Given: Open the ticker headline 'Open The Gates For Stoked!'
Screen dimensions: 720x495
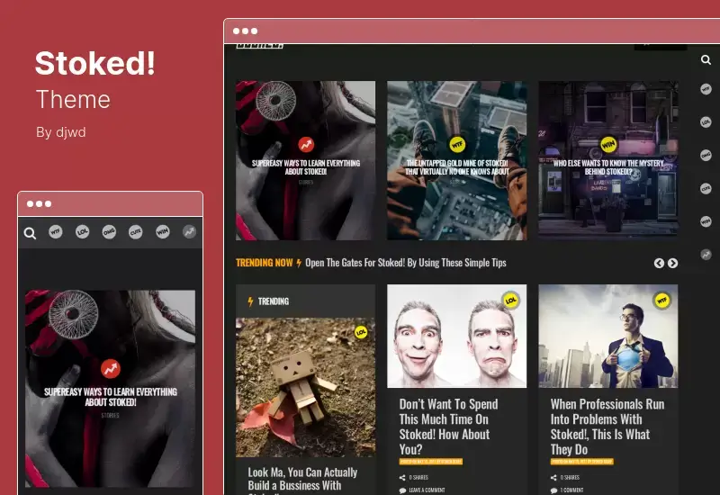Looking at the screenshot, I should (406, 263).
